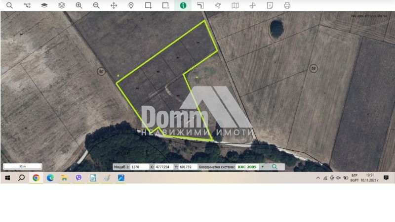The width and height of the screenshot is (395, 222).
Task: Switch to Google Chrome in the taskbar
Action: [36, 178]
